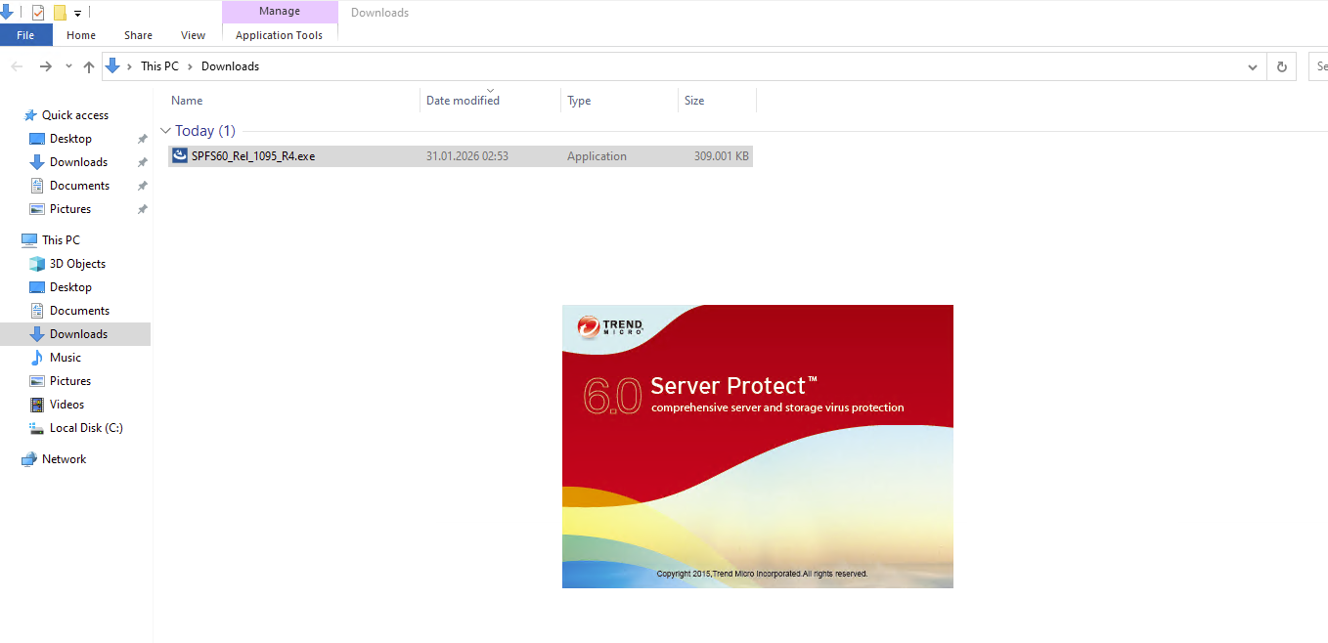Click the pin icon next to Desktop
Image resolution: width=1328 pixels, height=643 pixels.
click(142, 139)
